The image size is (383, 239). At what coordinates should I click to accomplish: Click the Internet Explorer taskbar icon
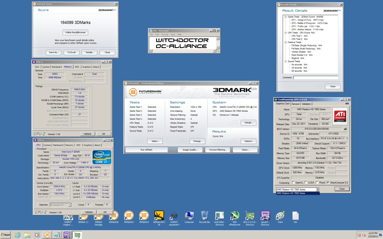(16, 235)
